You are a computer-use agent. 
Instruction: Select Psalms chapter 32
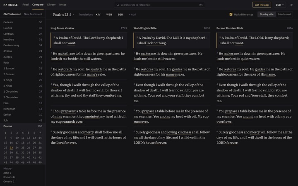coord(23,153)
